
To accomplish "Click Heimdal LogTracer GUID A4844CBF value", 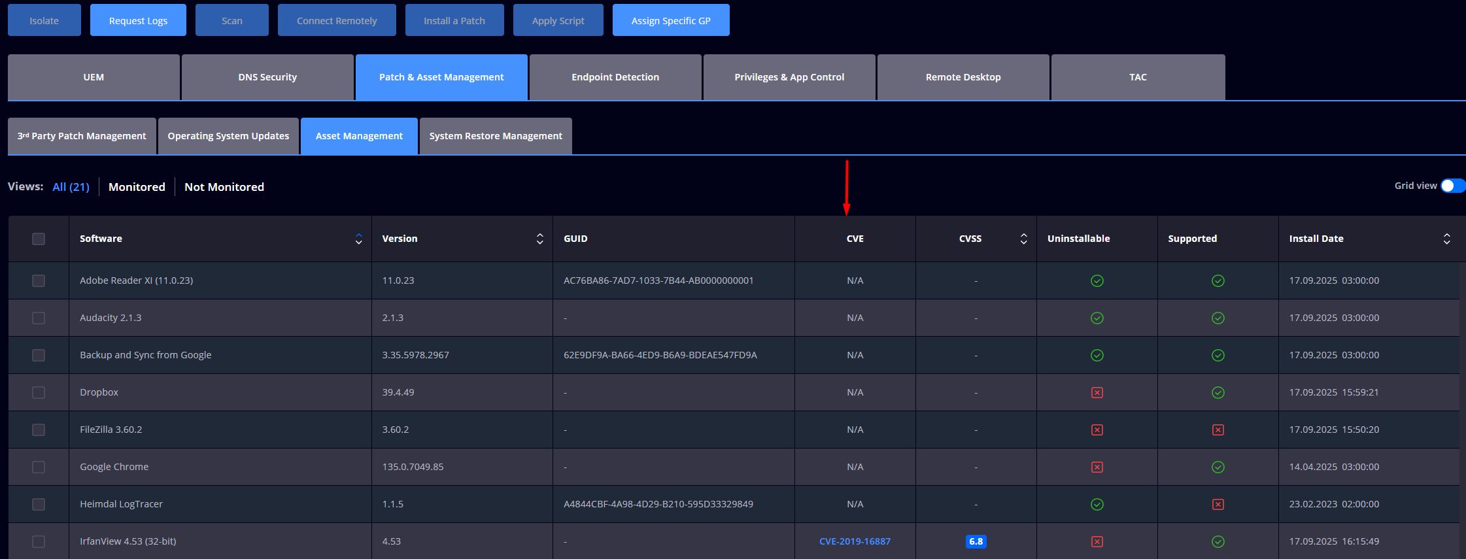I will [658, 504].
